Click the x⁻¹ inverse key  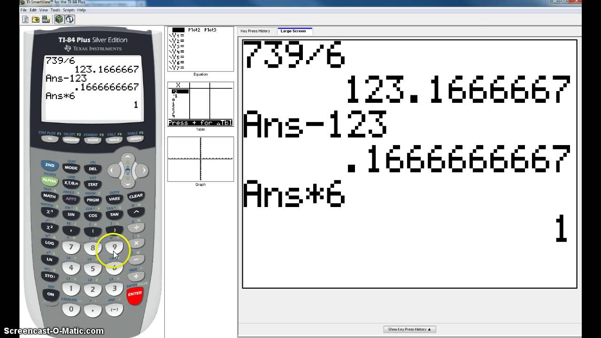pyautogui.click(x=49, y=212)
